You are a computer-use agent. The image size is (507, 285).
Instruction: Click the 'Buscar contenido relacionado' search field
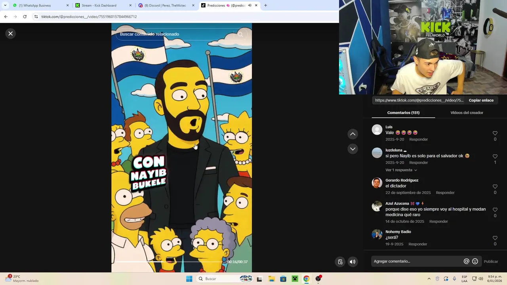[x=174, y=34]
